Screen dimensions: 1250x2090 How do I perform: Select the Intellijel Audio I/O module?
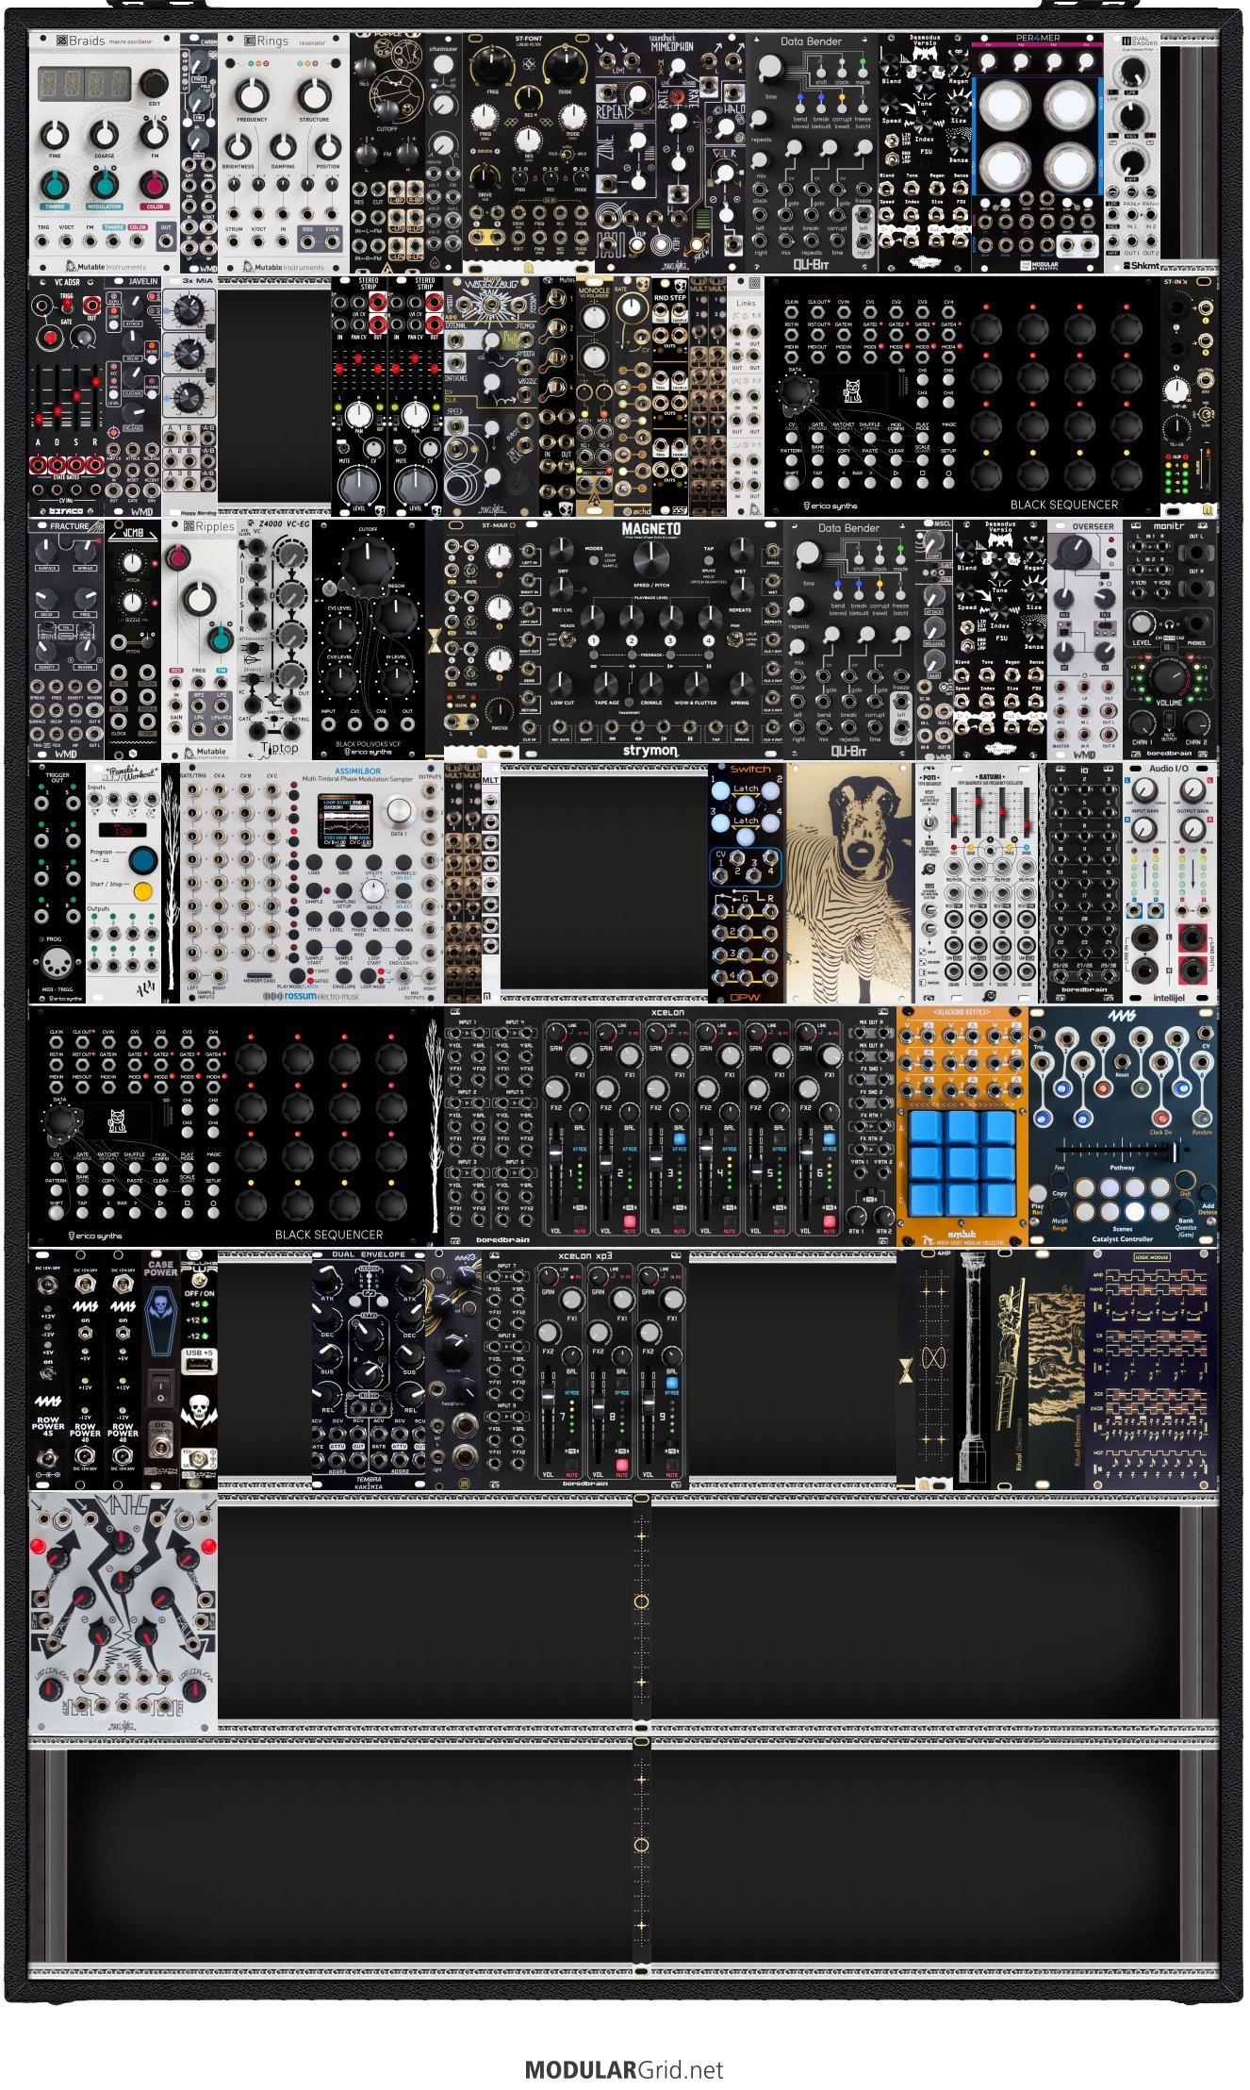click(1170, 883)
